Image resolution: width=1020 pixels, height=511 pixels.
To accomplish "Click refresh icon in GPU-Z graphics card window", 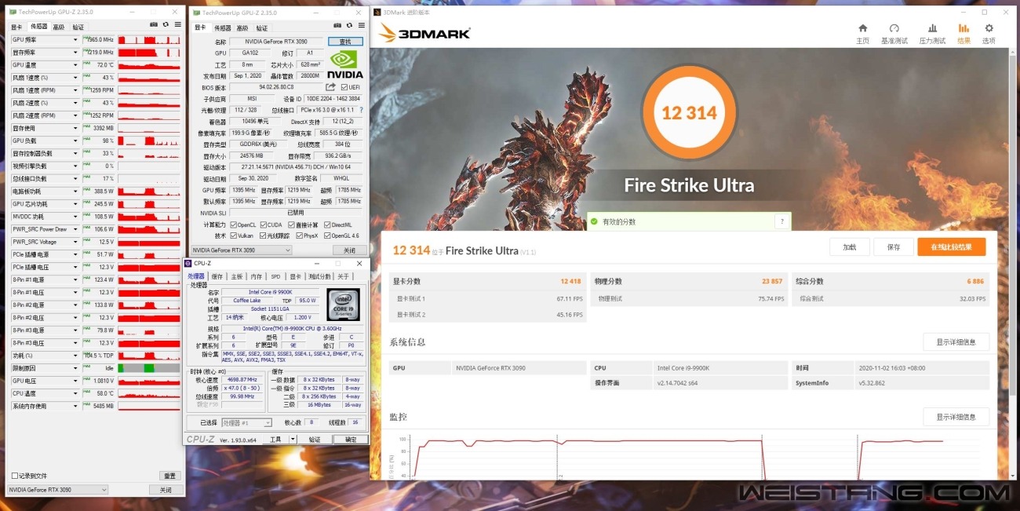I will pyautogui.click(x=344, y=27).
